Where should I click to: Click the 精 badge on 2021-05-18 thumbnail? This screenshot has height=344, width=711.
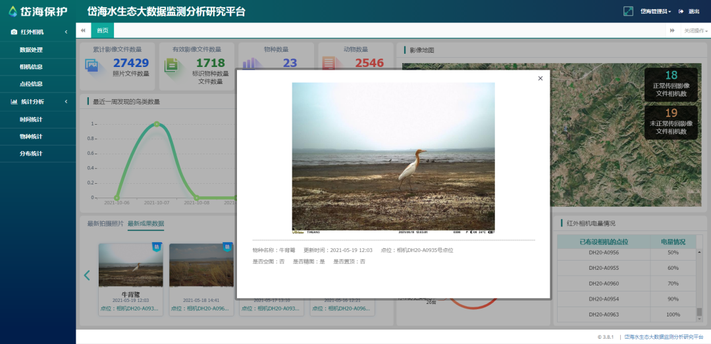click(x=227, y=247)
